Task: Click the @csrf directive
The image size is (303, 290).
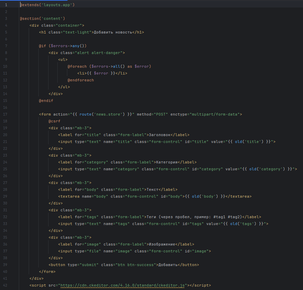Action: pyautogui.click(x=55, y=121)
